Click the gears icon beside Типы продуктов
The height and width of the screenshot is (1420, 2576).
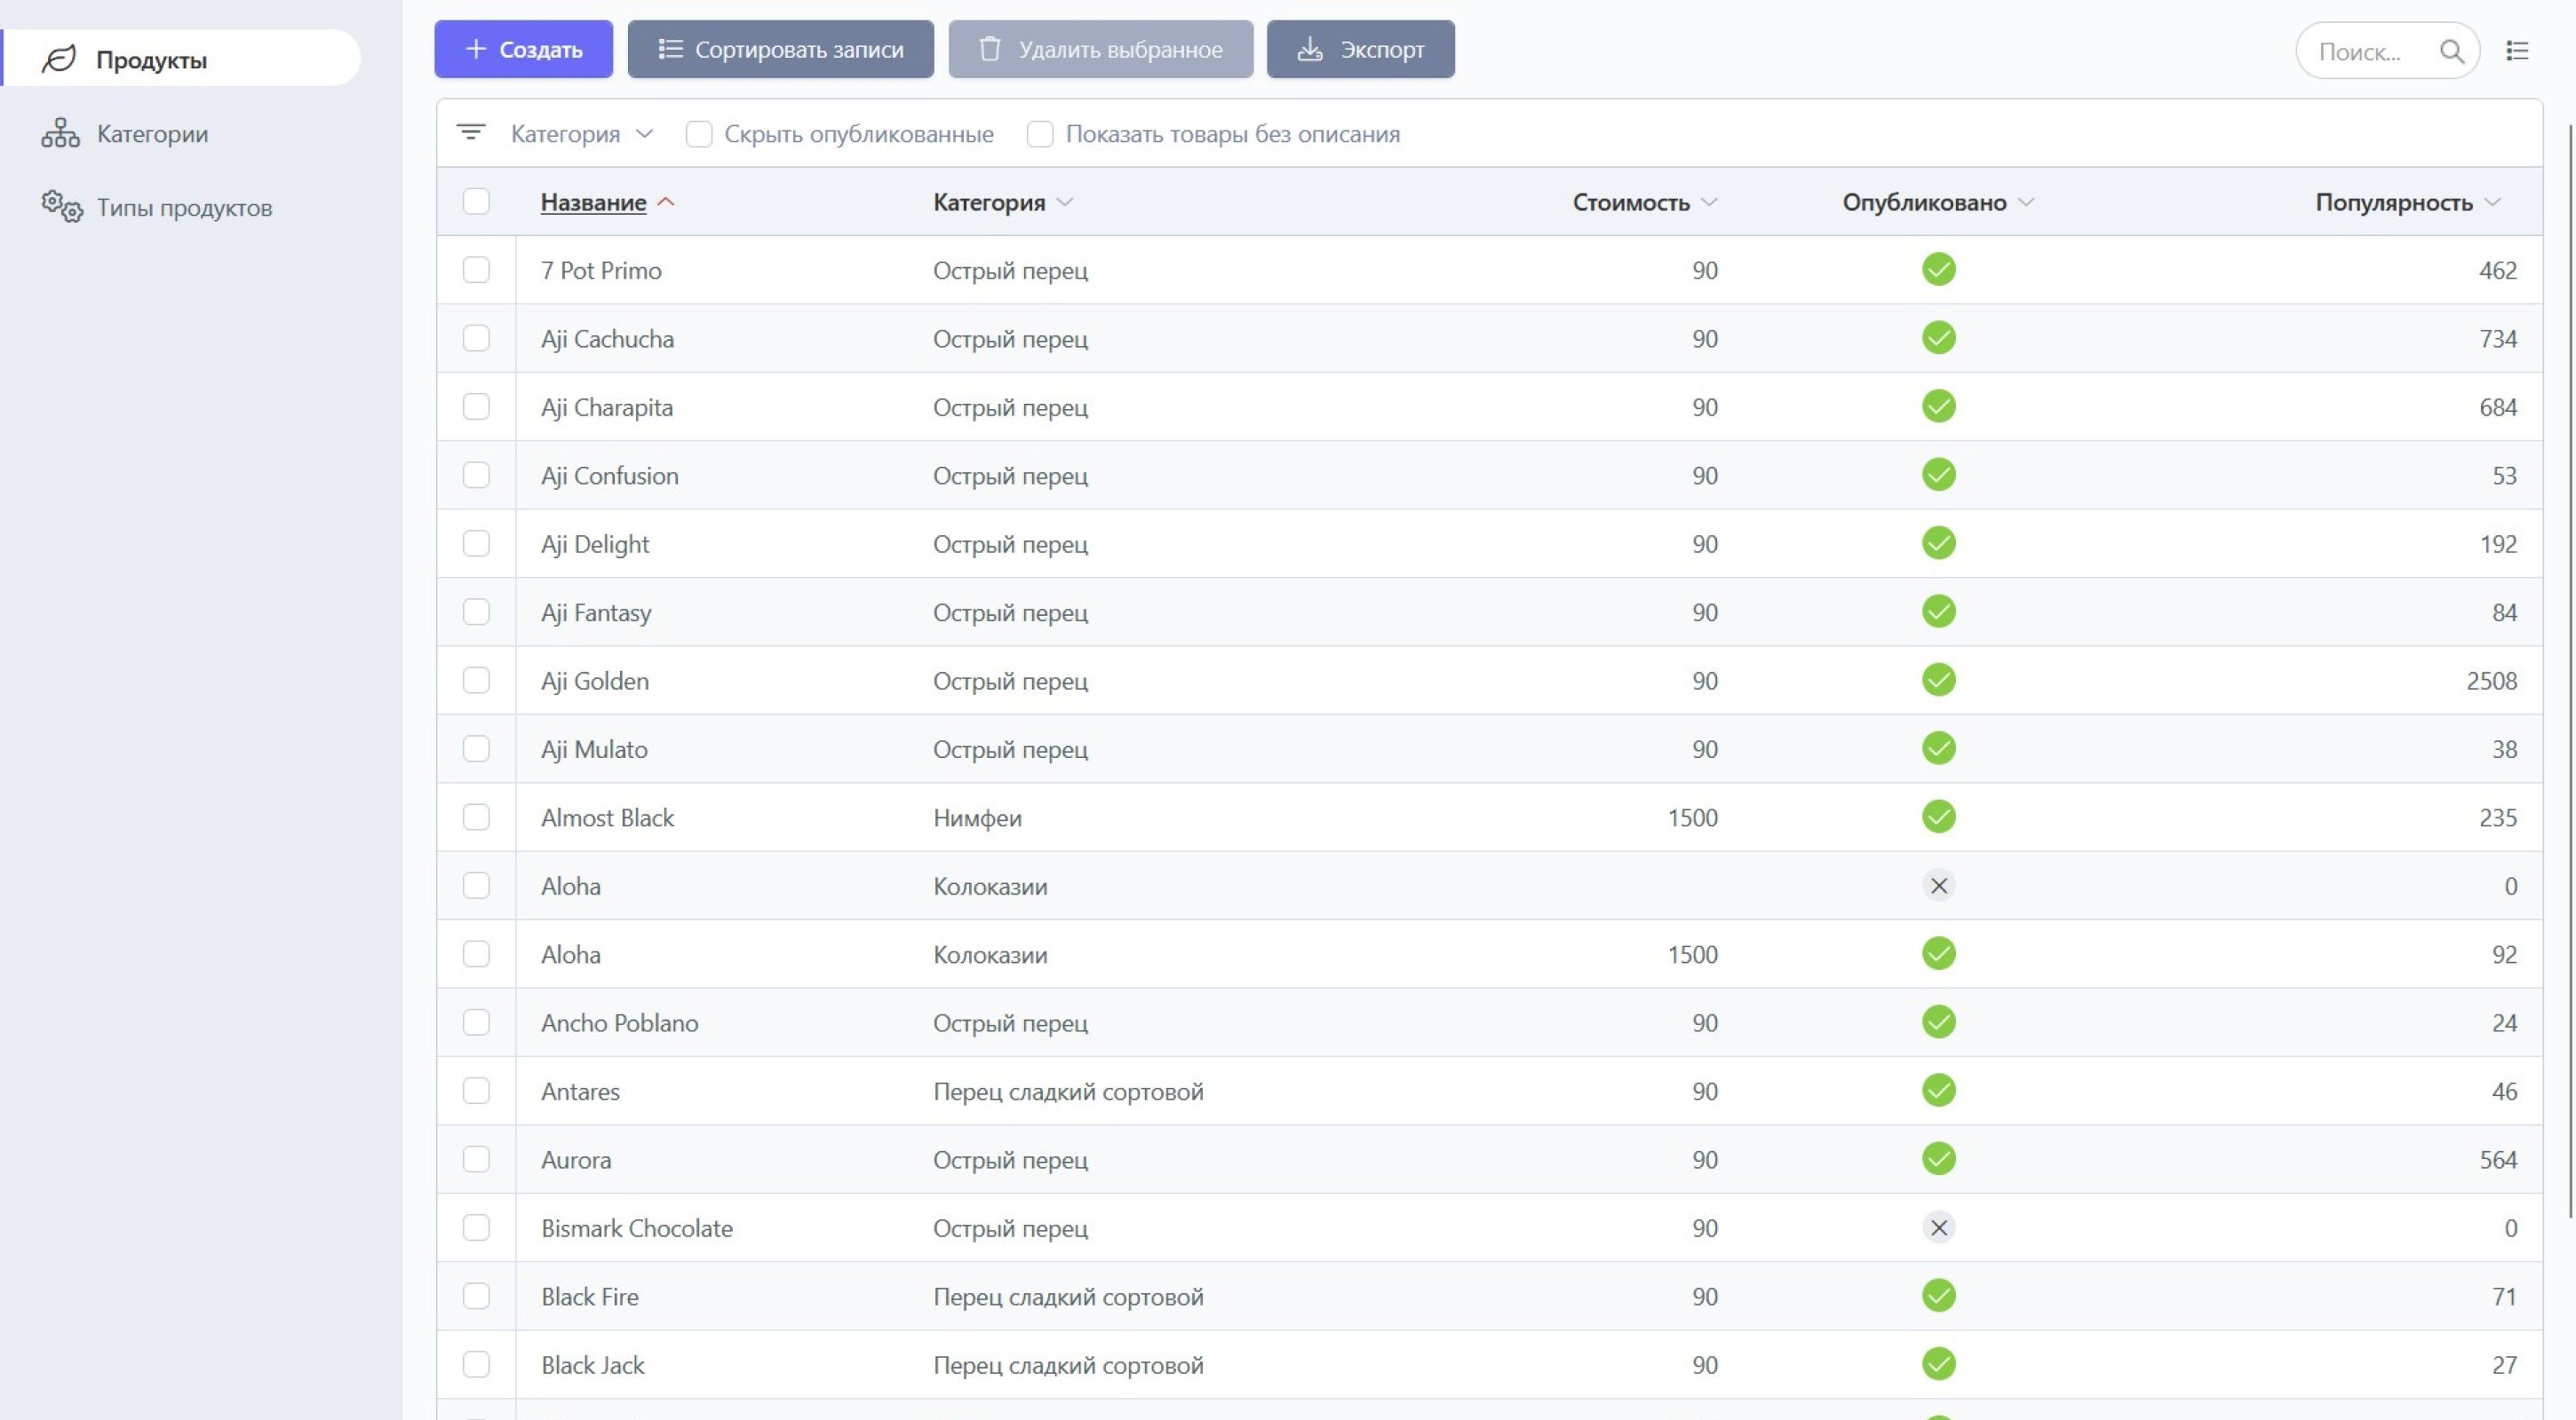click(x=61, y=207)
